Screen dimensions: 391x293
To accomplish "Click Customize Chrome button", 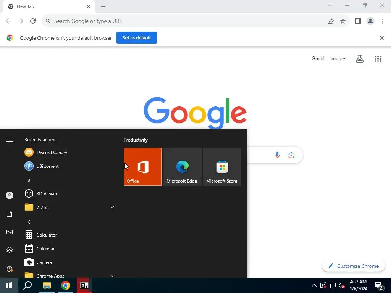I will tap(353, 266).
